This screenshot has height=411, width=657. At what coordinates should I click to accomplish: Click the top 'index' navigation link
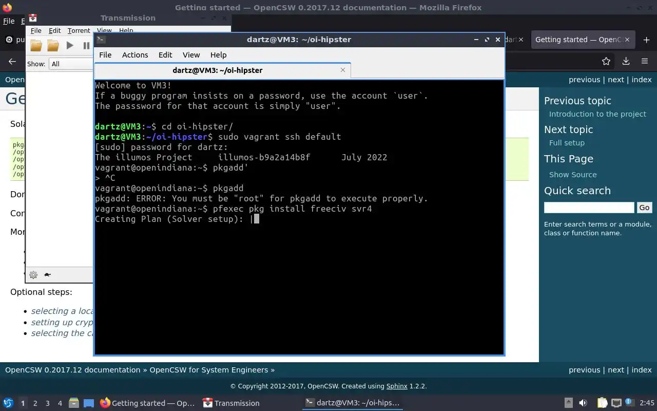[x=642, y=80]
